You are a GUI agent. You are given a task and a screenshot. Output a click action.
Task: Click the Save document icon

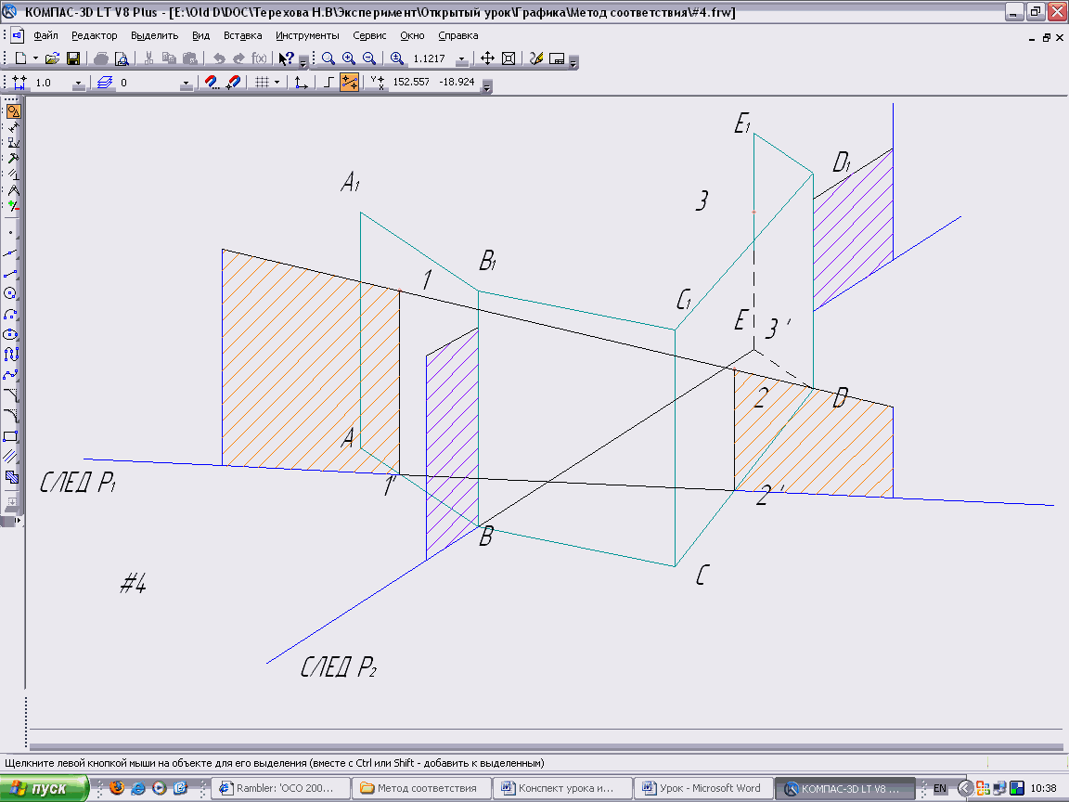73,58
